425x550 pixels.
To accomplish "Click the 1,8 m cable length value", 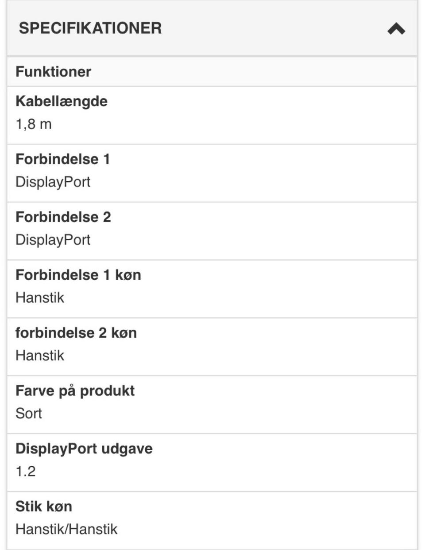I will click(x=34, y=124).
